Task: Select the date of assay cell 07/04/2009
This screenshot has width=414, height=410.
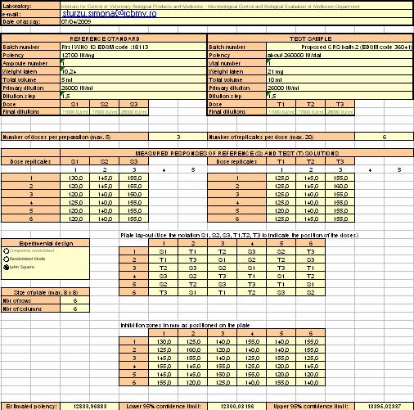Action: point(236,22)
